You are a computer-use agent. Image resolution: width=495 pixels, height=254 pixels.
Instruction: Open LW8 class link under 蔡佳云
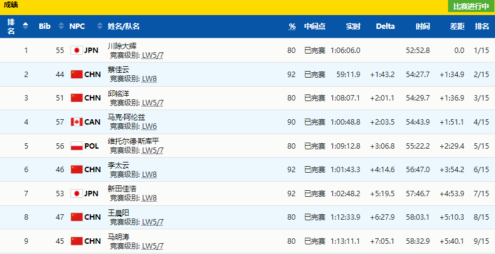[149, 79]
